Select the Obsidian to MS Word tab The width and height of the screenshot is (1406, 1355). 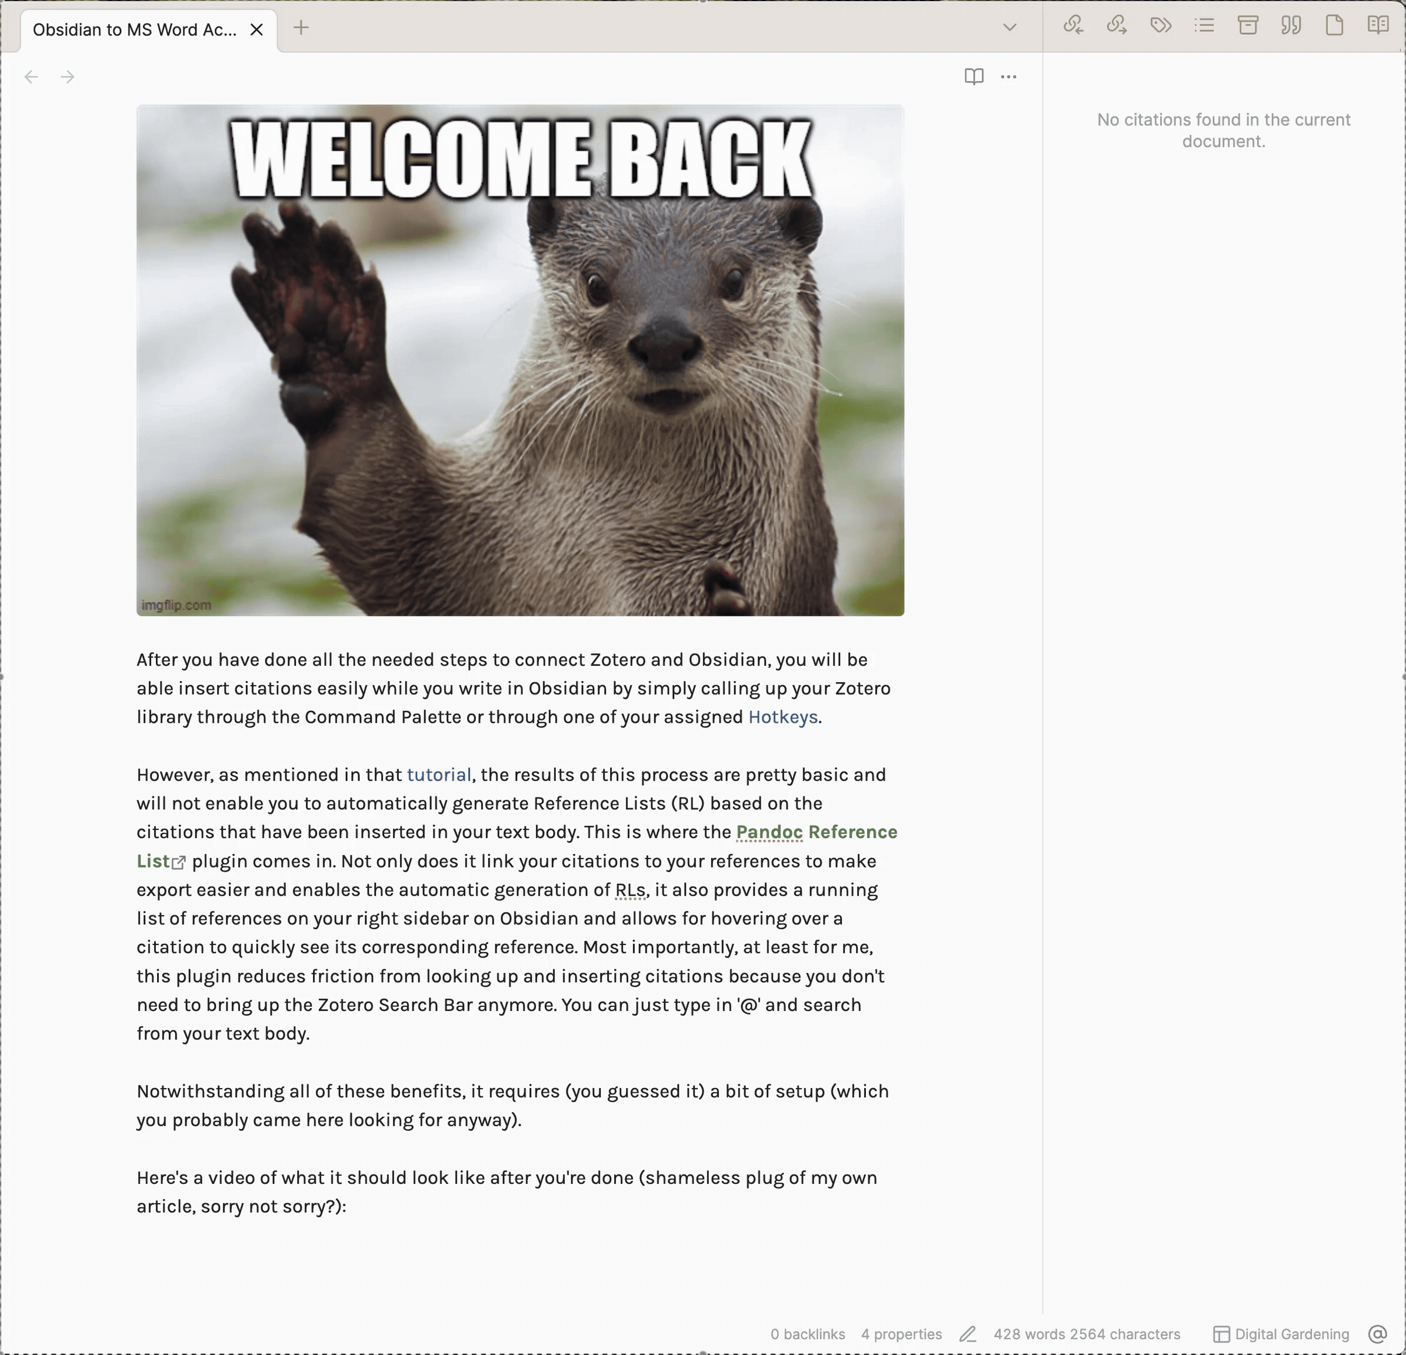(x=135, y=29)
